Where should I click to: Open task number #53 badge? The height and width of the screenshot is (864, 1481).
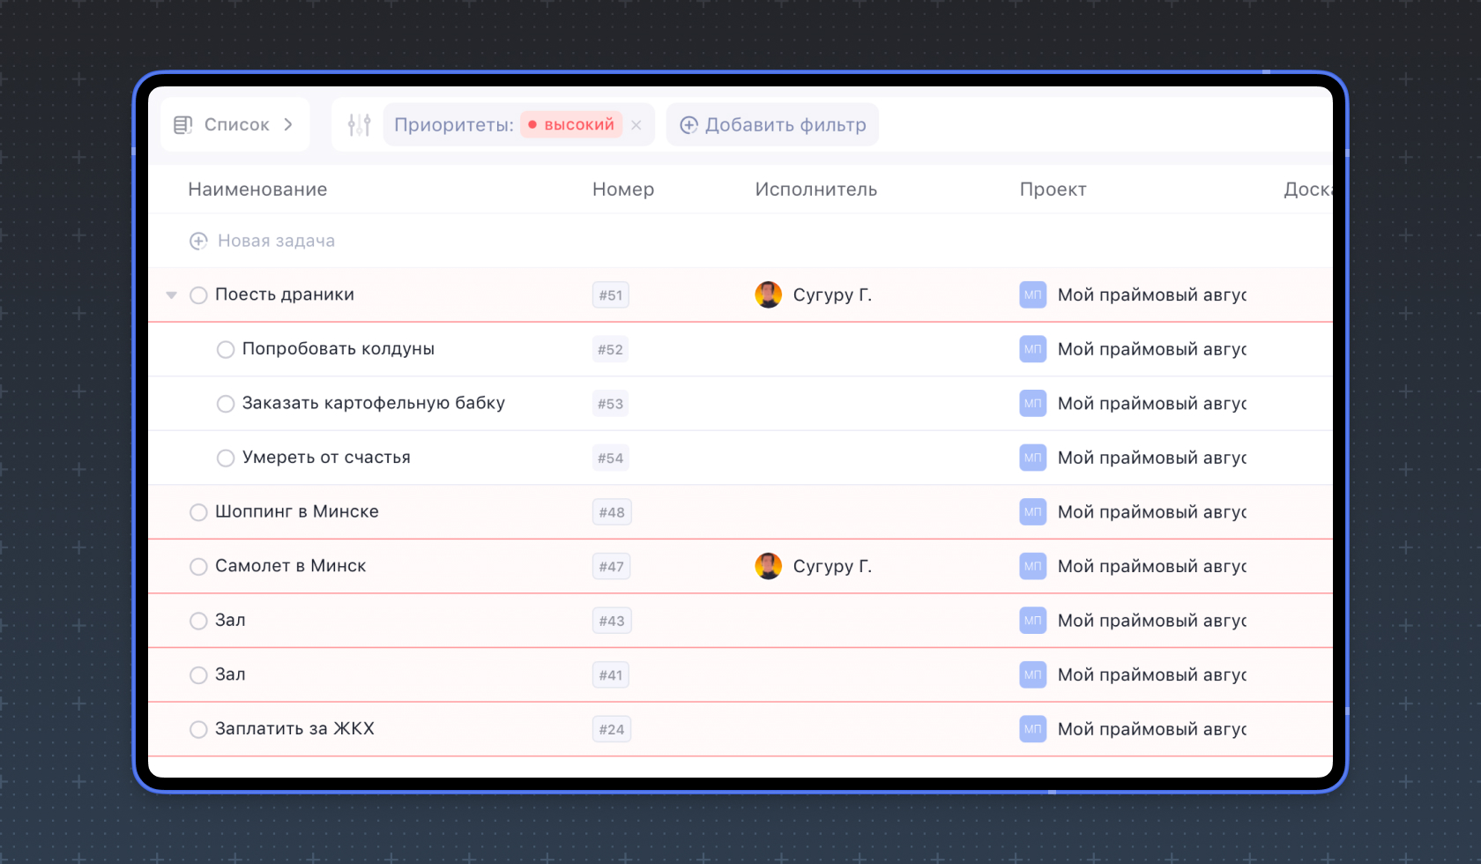[611, 404]
